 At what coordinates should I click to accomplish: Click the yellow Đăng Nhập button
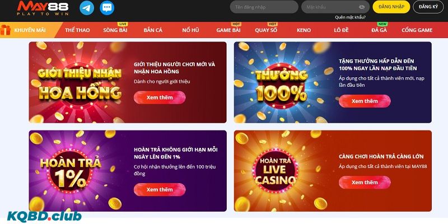391,7
